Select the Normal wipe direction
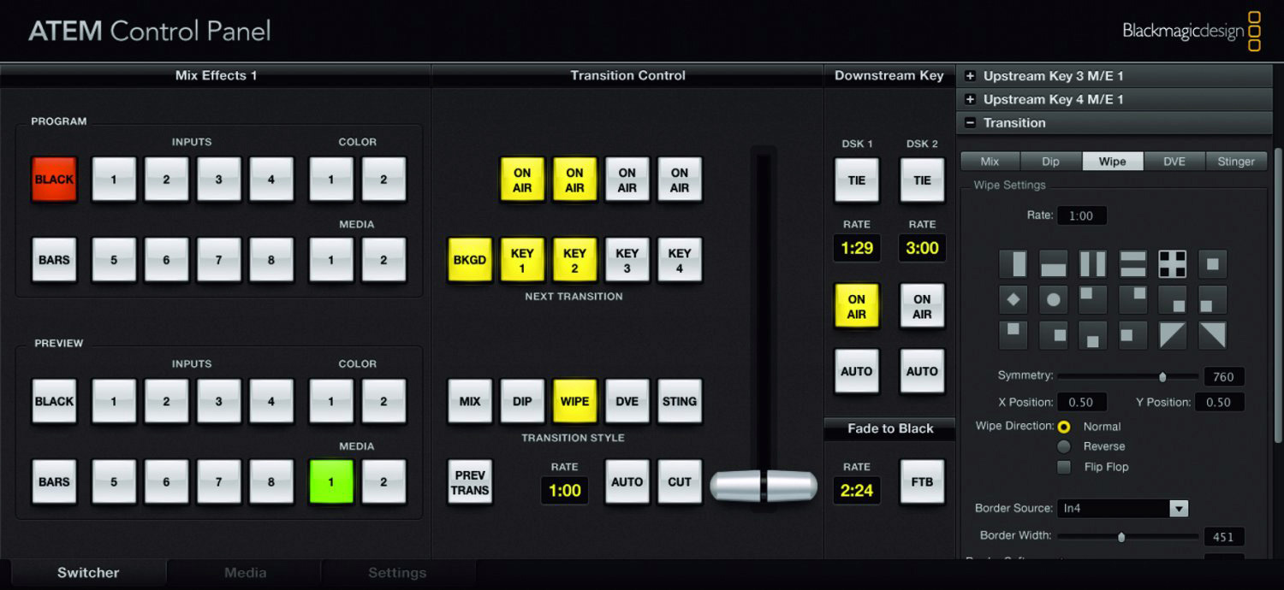This screenshot has width=1284, height=590. click(1064, 427)
